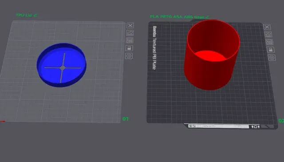Toggle the lock on the PLA PETG ASA ABS base plate

[x=271, y=50]
